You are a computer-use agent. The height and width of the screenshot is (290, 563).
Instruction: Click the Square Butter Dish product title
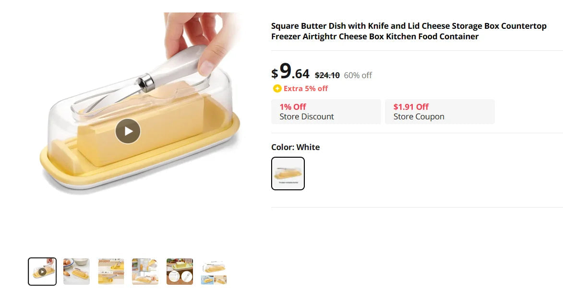pos(408,31)
